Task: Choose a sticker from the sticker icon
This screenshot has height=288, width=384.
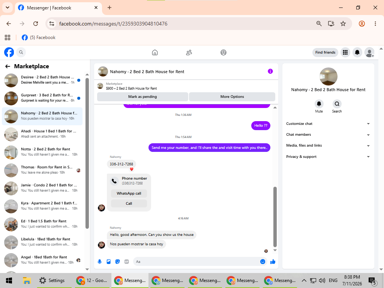Action: (117, 261)
